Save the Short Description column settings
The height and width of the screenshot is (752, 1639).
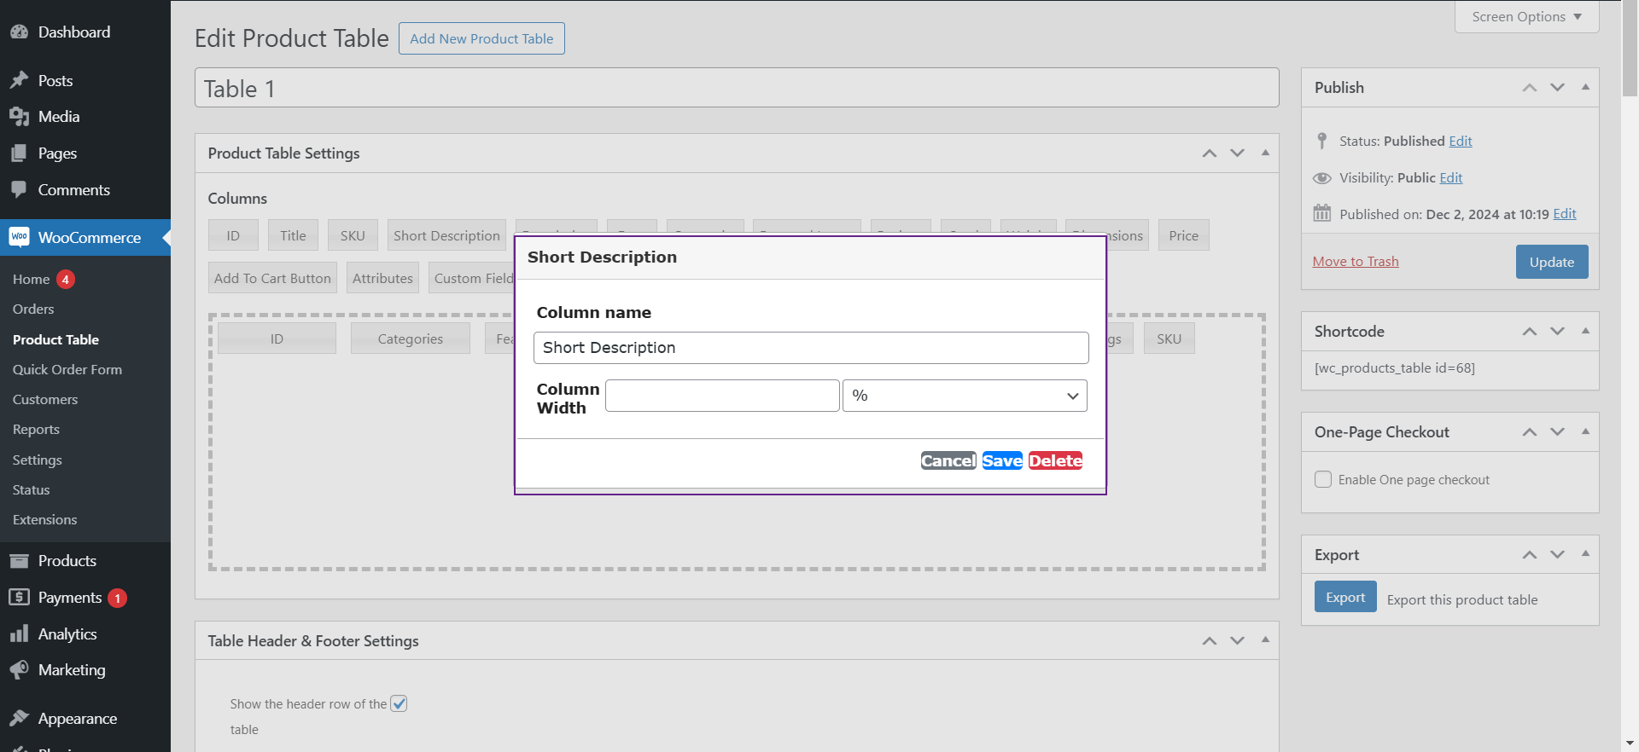point(1002,460)
